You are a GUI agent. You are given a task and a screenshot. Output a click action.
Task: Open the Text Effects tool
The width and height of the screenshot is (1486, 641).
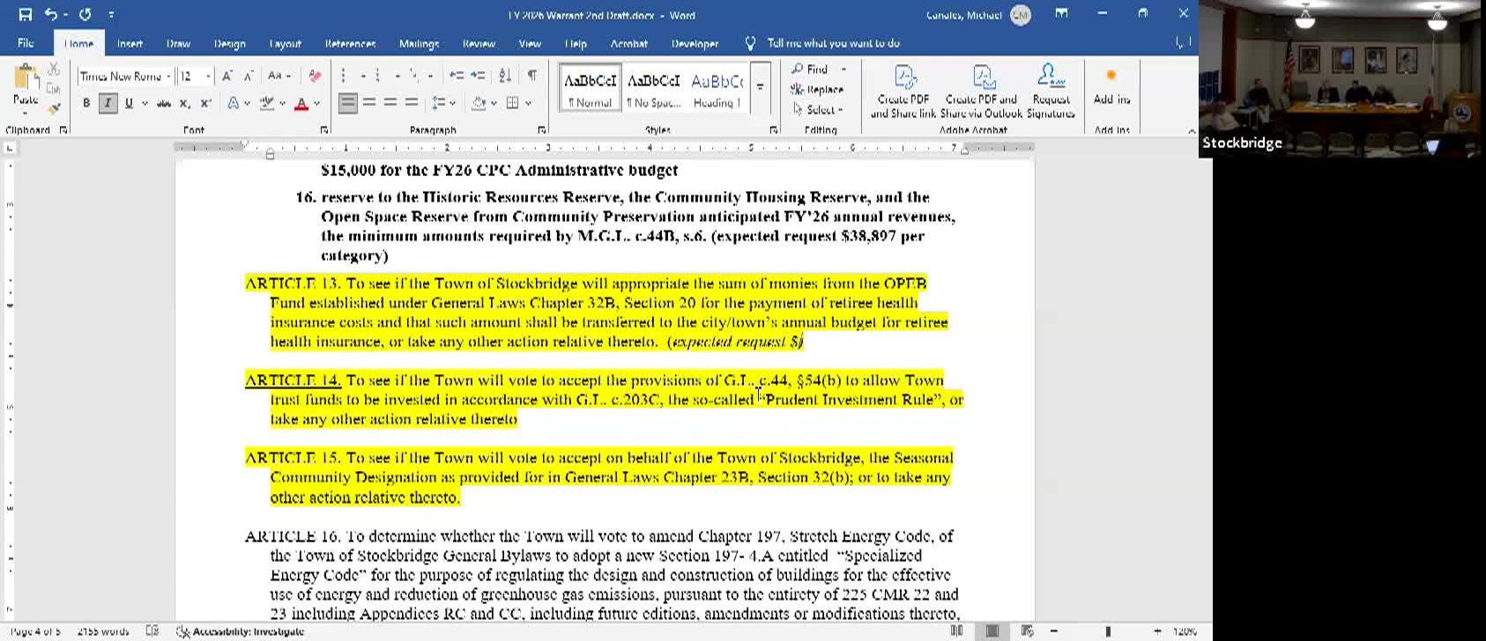click(234, 103)
